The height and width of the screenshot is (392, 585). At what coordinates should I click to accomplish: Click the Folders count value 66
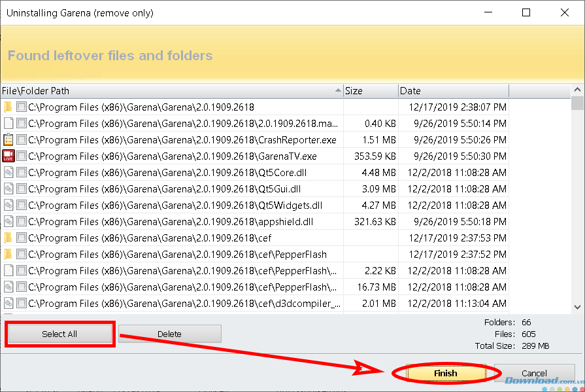(526, 322)
